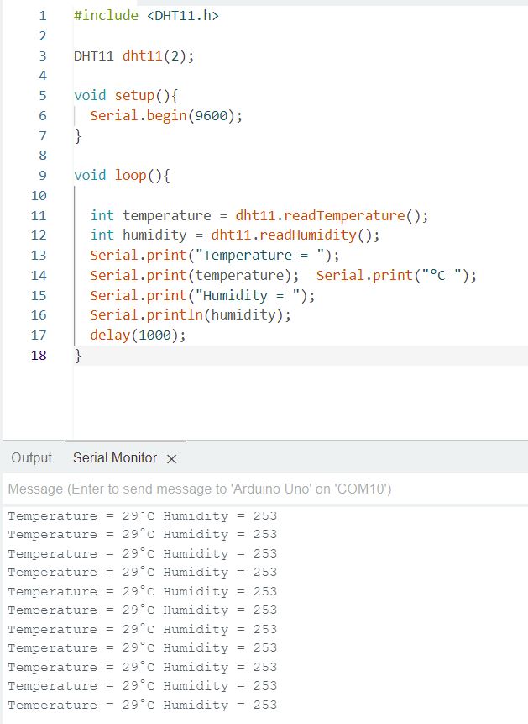
Task: Click the last serial output line
Action: [x=142, y=705]
